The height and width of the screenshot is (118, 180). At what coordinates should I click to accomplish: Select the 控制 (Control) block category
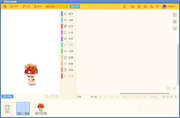tap(68, 20)
